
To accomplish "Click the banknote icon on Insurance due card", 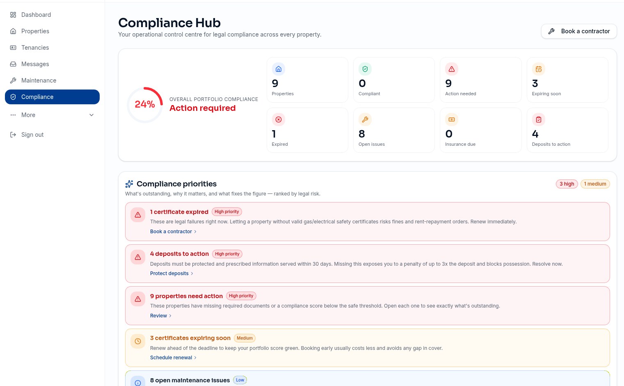I will (x=452, y=119).
